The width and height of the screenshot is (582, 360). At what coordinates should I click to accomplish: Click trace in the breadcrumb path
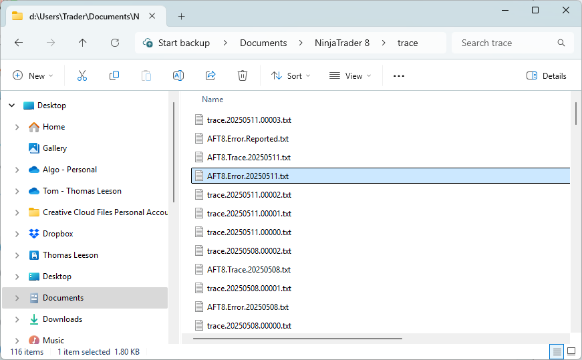tap(408, 43)
